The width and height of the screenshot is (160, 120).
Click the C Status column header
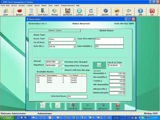point(76,75)
